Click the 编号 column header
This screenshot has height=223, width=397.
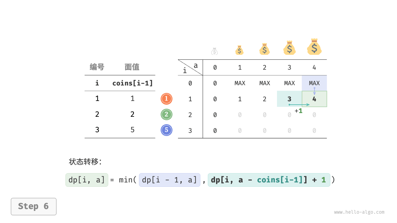[x=97, y=67]
